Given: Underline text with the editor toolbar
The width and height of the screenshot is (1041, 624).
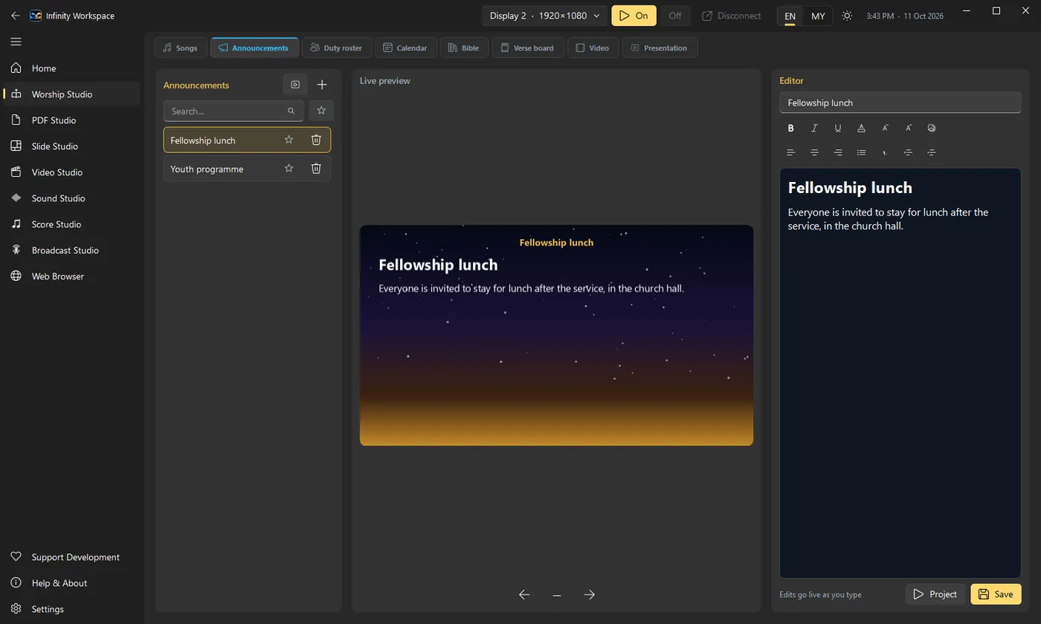Looking at the screenshot, I should pyautogui.click(x=838, y=128).
